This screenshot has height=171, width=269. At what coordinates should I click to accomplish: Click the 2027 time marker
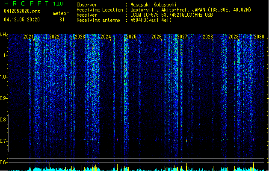click(182, 37)
